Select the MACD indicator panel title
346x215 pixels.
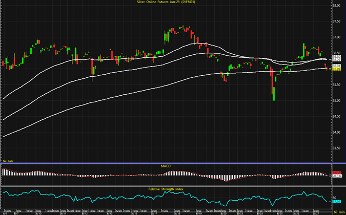[x=166, y=166]
